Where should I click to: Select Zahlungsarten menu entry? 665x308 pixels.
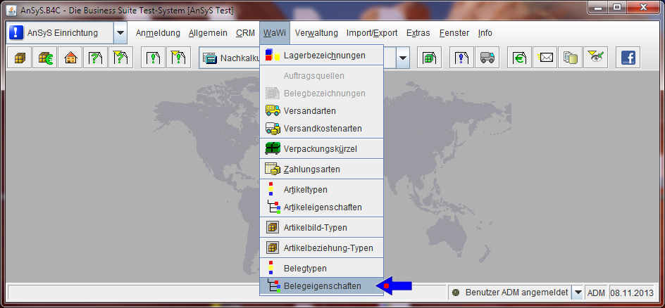[311, 169]
